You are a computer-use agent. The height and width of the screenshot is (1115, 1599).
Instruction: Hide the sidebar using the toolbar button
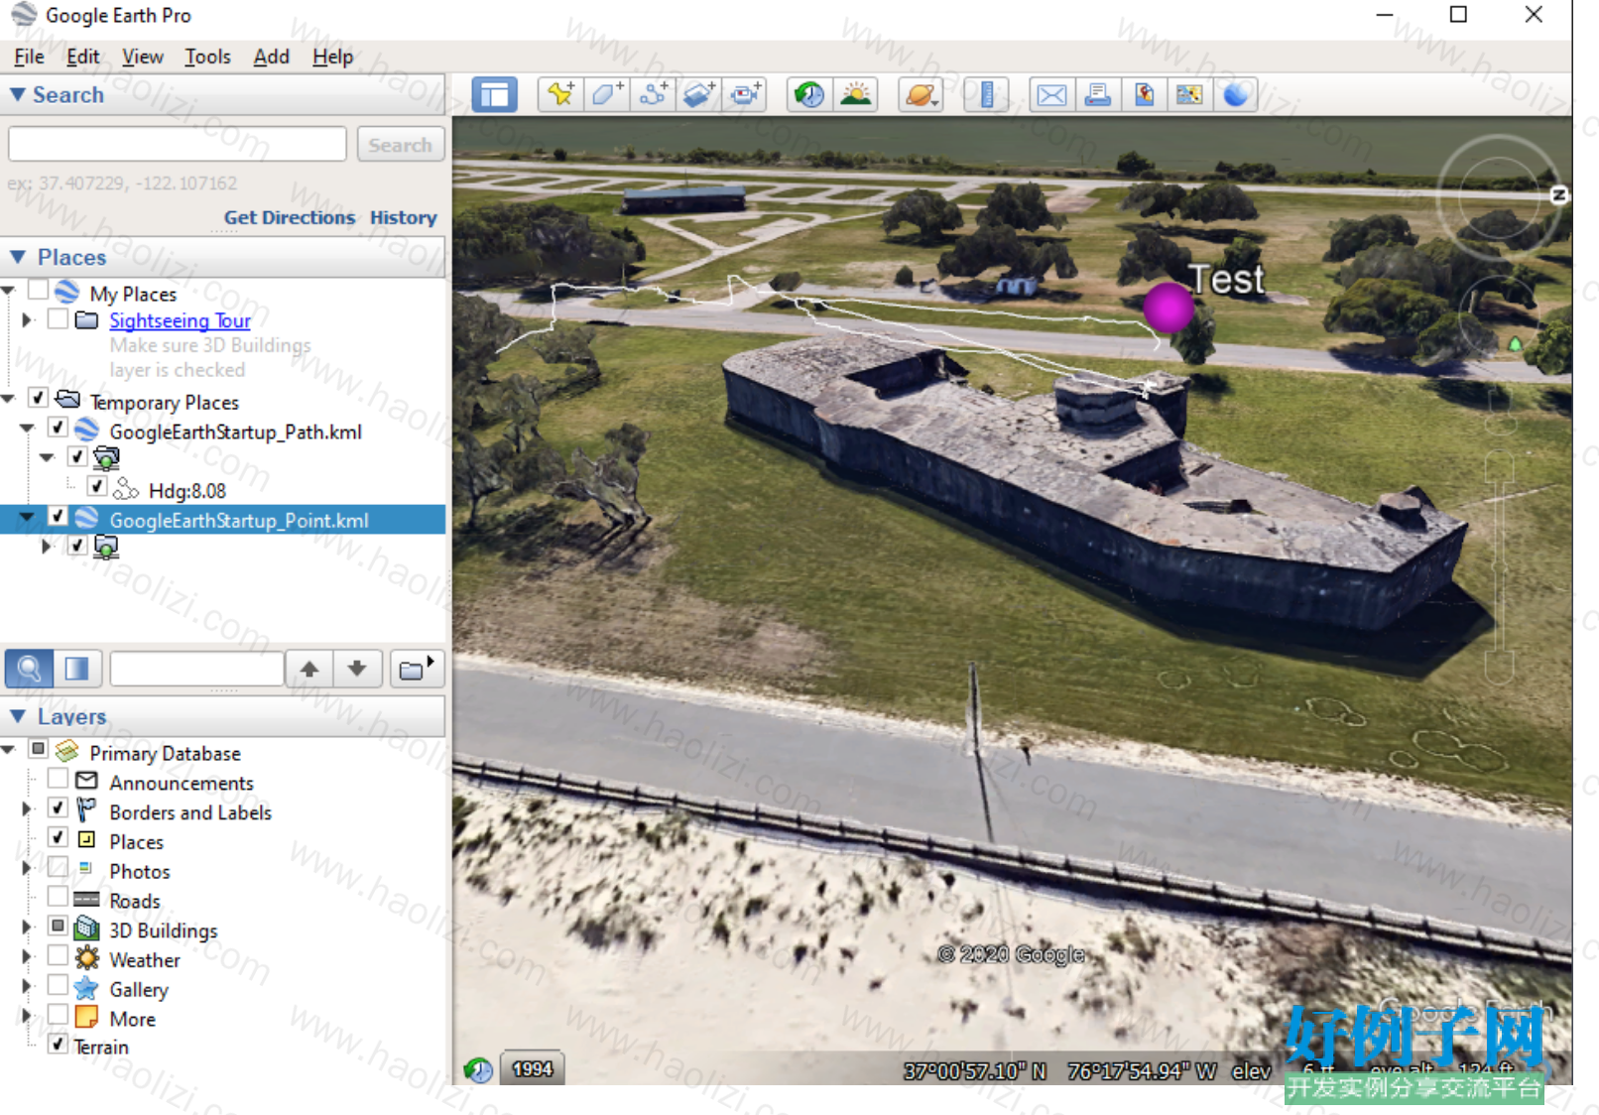[494, 95]
